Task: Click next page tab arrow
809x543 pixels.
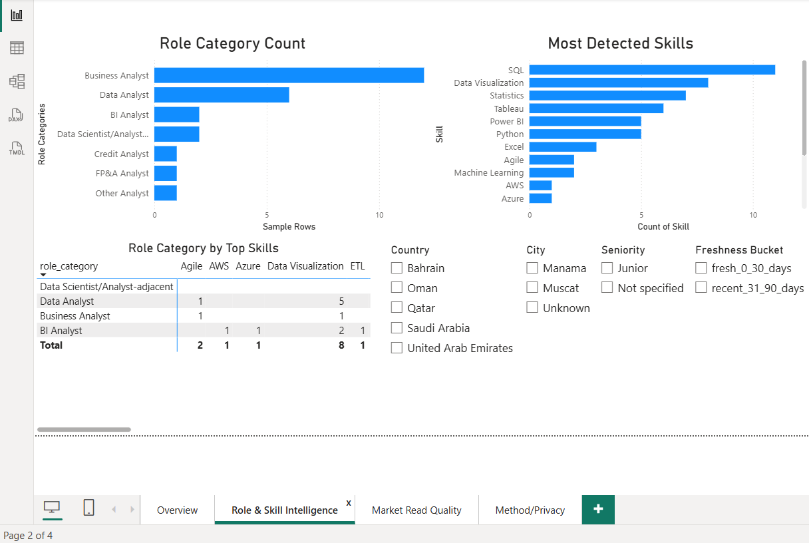Action: click(x=132, y=510)
